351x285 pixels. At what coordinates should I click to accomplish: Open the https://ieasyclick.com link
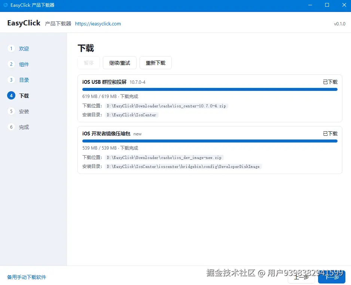click(98, 24)
